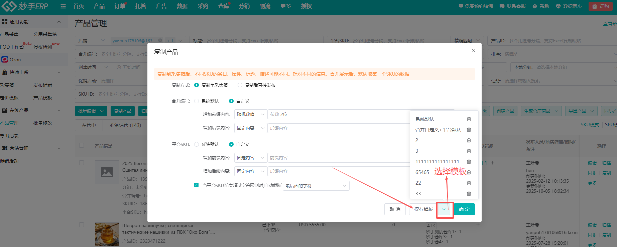Open 联系客服 chat icon in top bar
This screenshot has width=617, height=247.
click(502, 6)
